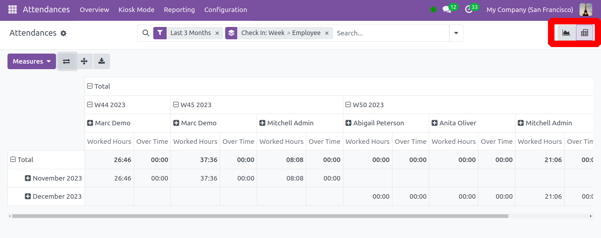
Task: Click the flip axis button
Action: coord(66,61)
